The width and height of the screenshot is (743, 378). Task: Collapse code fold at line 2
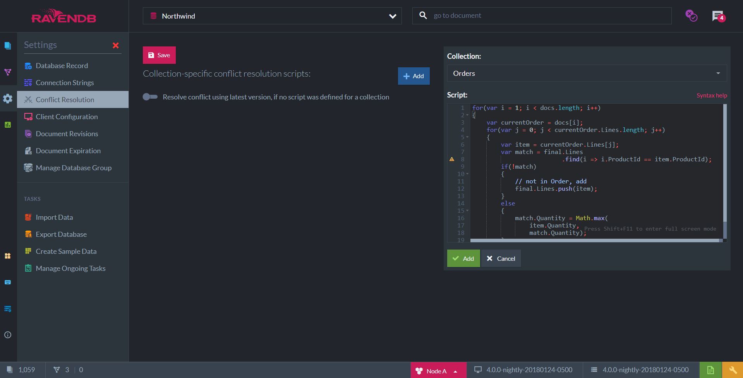[467, 115]
